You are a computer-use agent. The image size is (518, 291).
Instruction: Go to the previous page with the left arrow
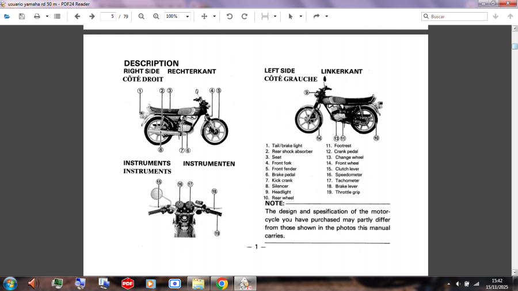(x=77, y=17)
